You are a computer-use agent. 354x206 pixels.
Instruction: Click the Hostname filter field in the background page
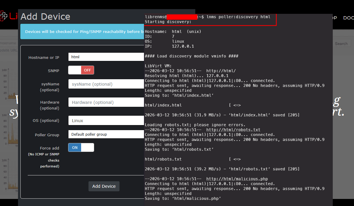click(x=9, y=43)
